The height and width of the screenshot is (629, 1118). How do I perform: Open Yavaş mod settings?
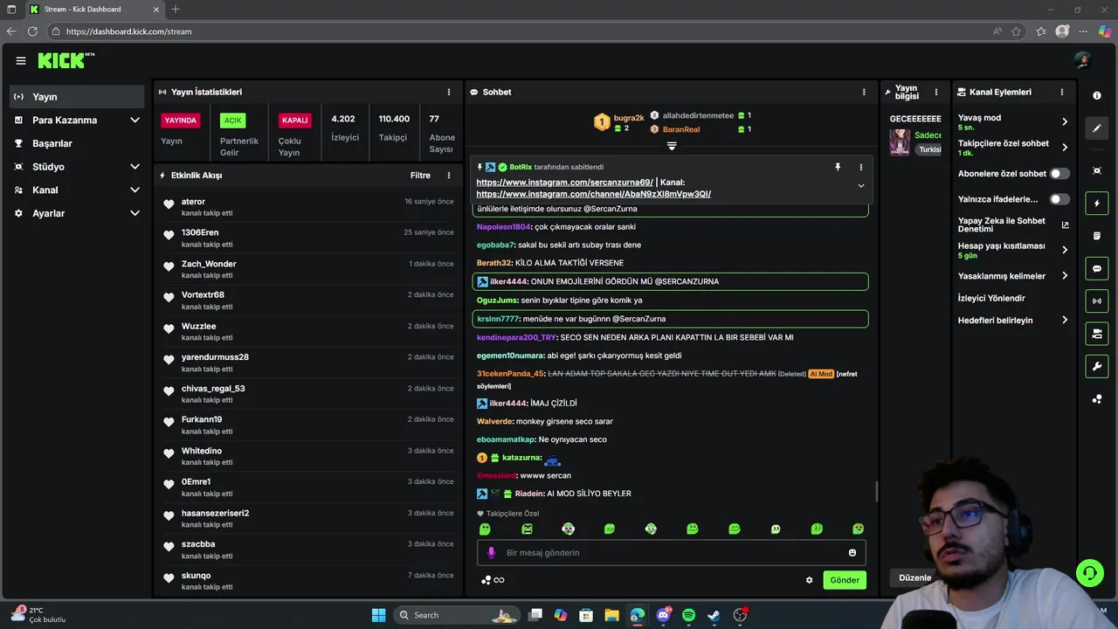[x=1013, y=122]
